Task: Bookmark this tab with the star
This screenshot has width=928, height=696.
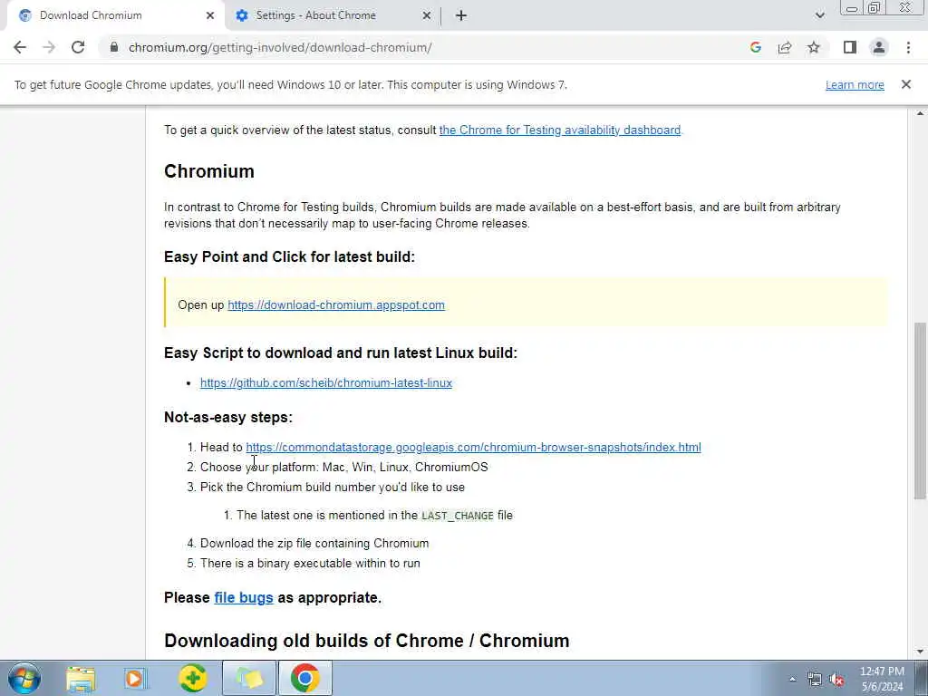Action: coord(814,47)
